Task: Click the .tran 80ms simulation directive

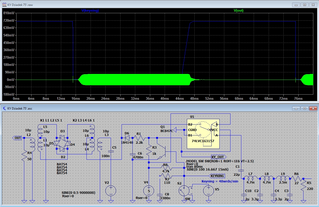Action: 194,167
